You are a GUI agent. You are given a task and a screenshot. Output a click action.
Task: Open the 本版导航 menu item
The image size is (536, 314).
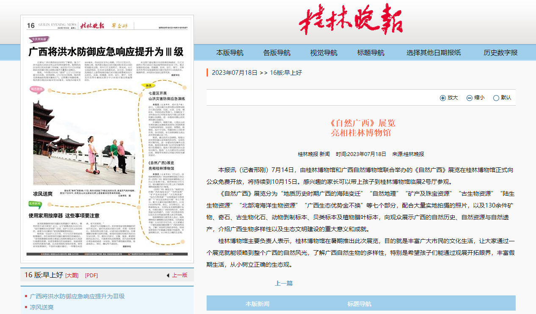coord(230,53)
